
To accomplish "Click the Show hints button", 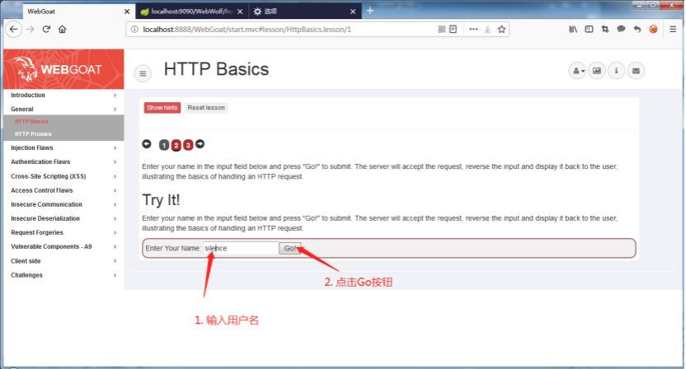I will 162,108.
